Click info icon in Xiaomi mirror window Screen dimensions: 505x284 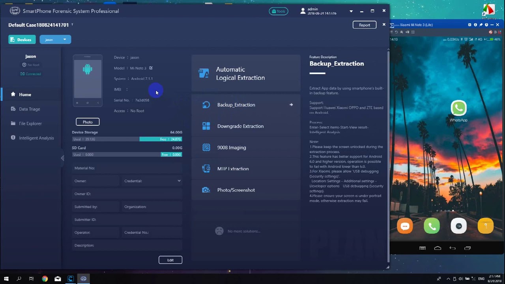pyautogui.click(x=475, y=25)
